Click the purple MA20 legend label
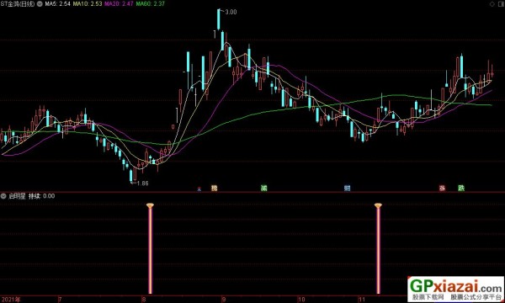This screenshot has height=303, width=505. tap(119, 4)
